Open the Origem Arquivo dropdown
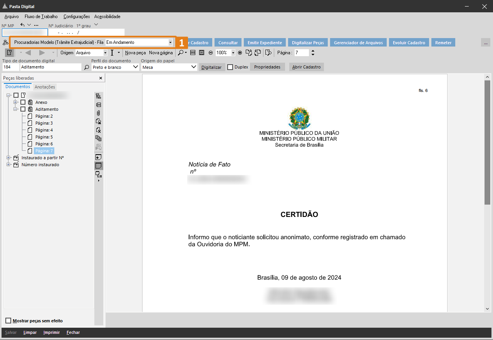This screenshot has width=493, height=340. tap(105, 53)
